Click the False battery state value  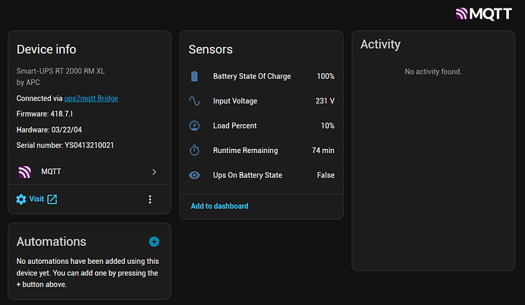pyautogui.click(x=326, y=175)
